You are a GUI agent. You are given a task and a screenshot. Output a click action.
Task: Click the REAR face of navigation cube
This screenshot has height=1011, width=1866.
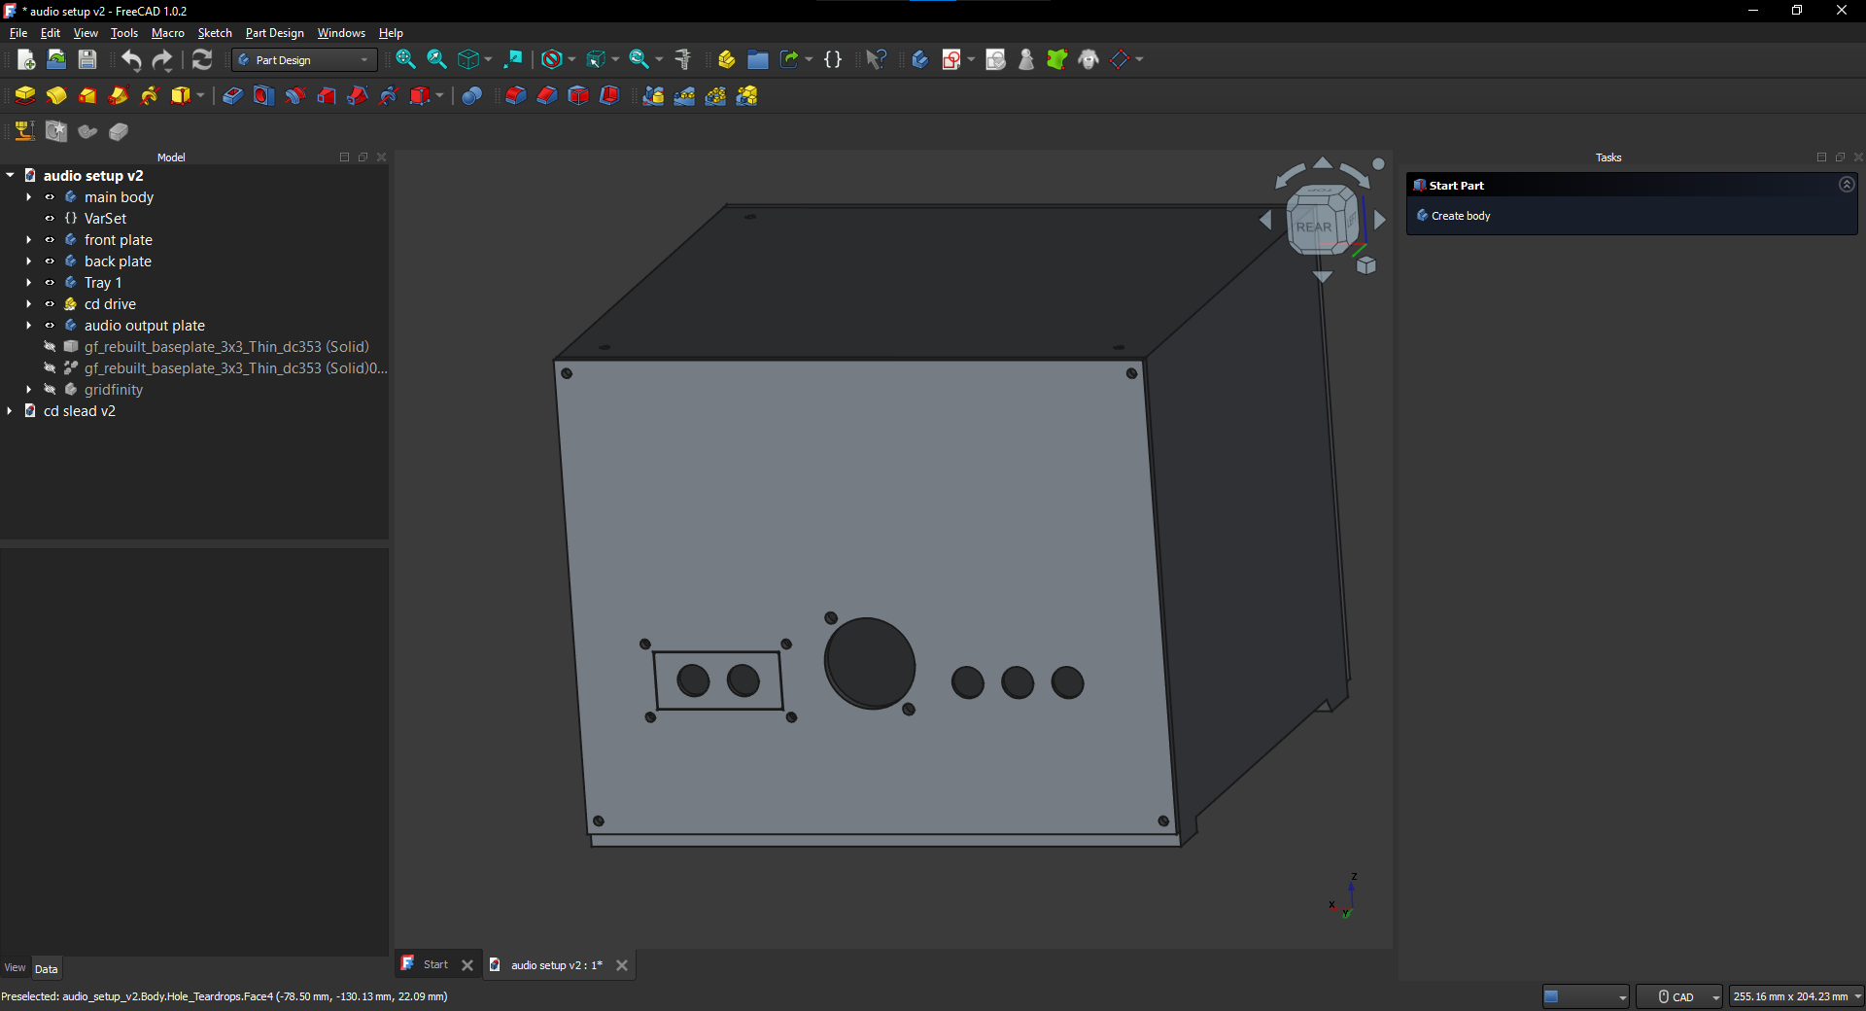(x=1313, y=227)
